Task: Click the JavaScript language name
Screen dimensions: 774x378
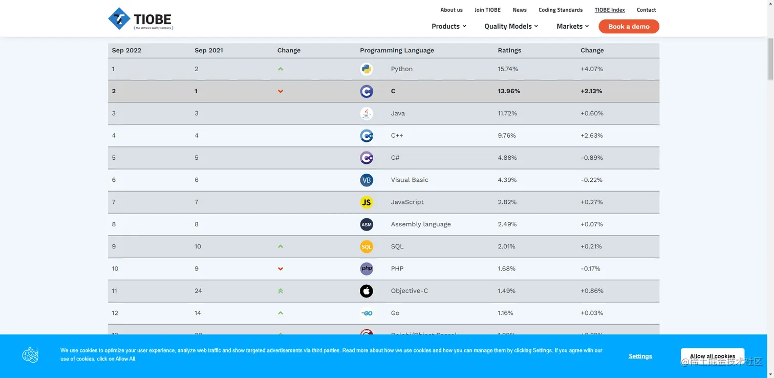Action: [x=407, y=202]
